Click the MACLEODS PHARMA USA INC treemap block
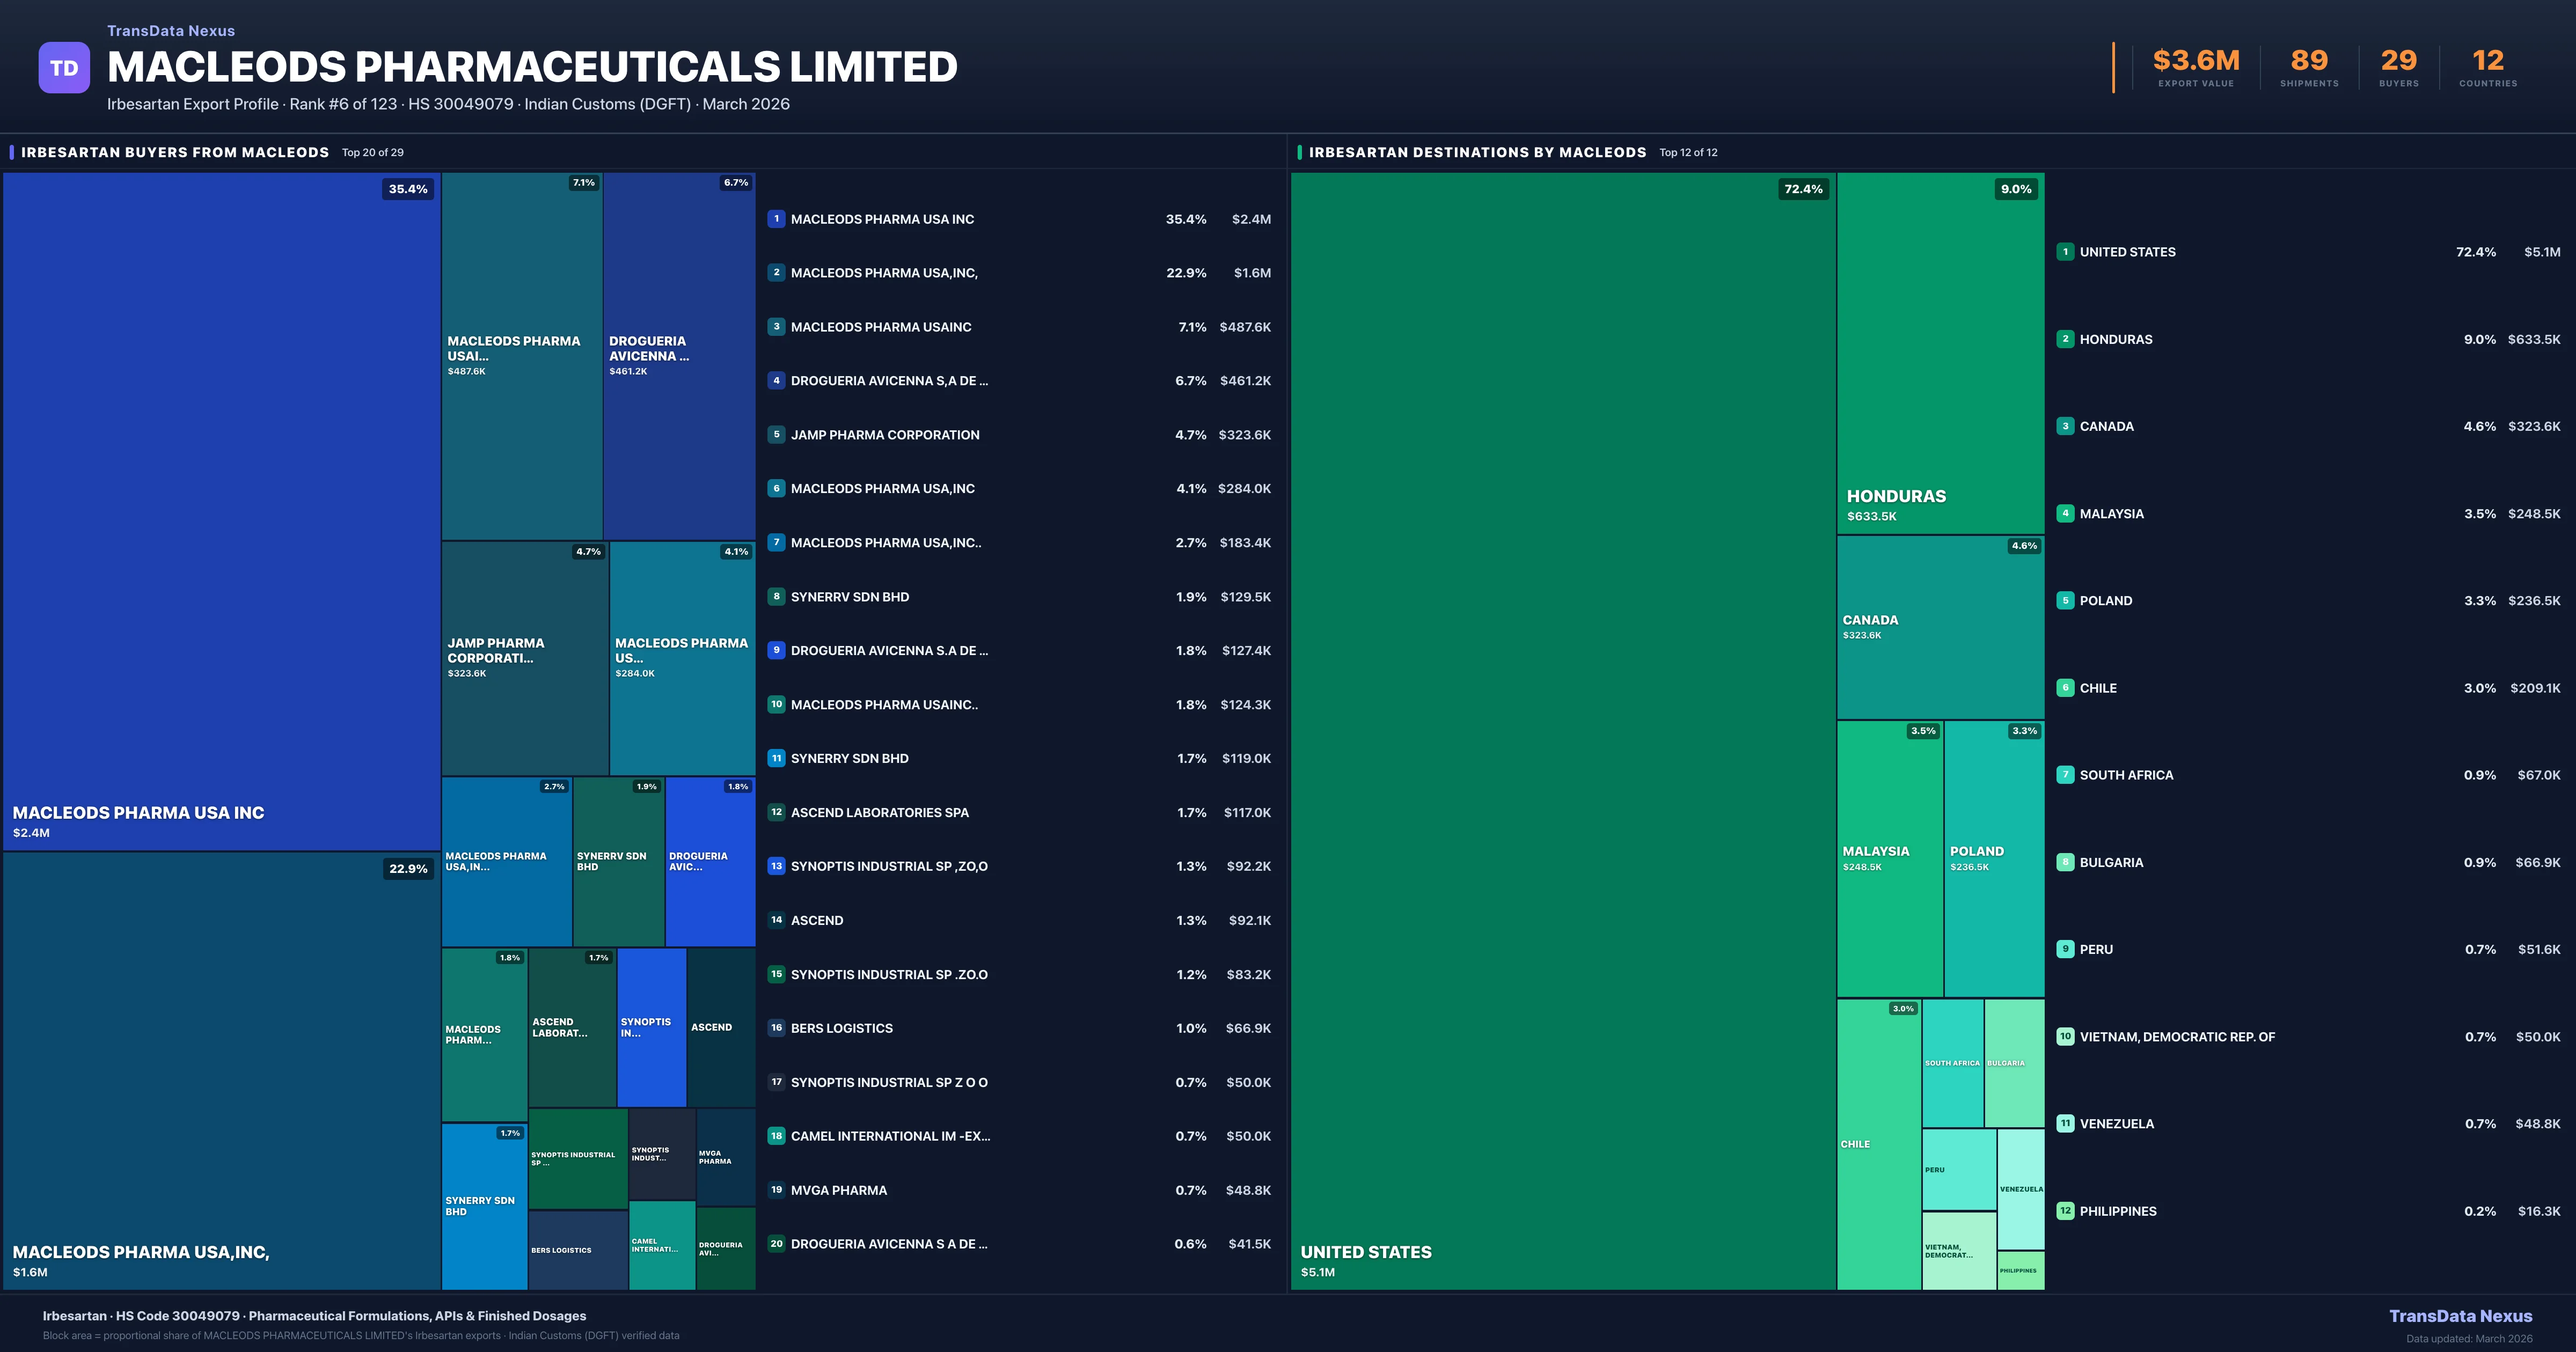The width and height of the screenshot is (2576, 1352). click(221, 510)
